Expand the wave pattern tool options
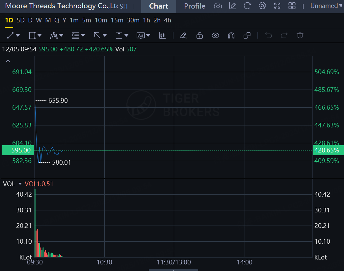This screenshot has height=271, width=344. 61,35
